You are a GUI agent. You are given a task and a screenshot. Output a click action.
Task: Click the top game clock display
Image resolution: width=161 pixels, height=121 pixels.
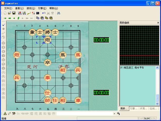click(x=101, y=40)
